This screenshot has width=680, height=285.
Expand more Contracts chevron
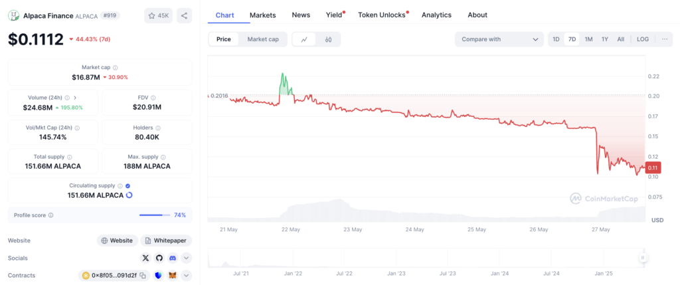186,276
